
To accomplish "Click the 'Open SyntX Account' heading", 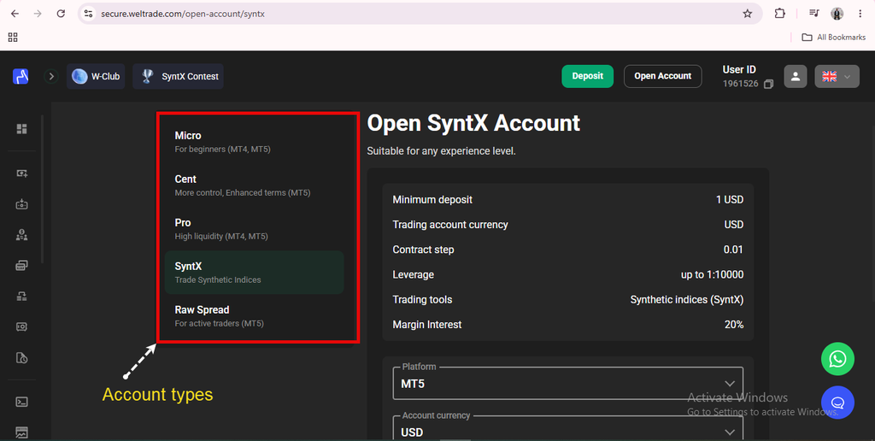I will (x=473, y=123).
